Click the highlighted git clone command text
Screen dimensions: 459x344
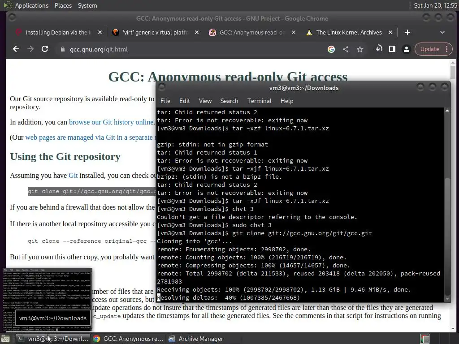(x=91, y=191)
